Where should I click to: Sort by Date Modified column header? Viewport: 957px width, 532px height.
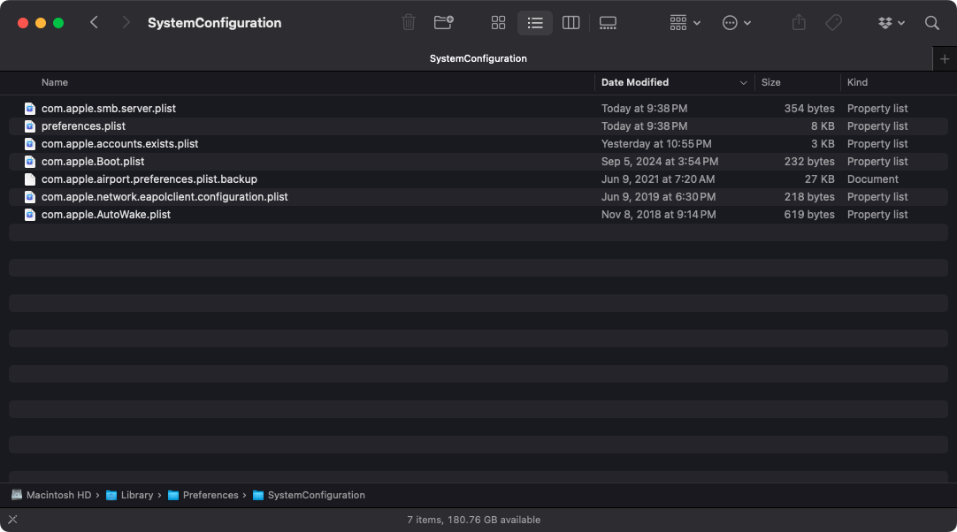click(x=635, y=82)
